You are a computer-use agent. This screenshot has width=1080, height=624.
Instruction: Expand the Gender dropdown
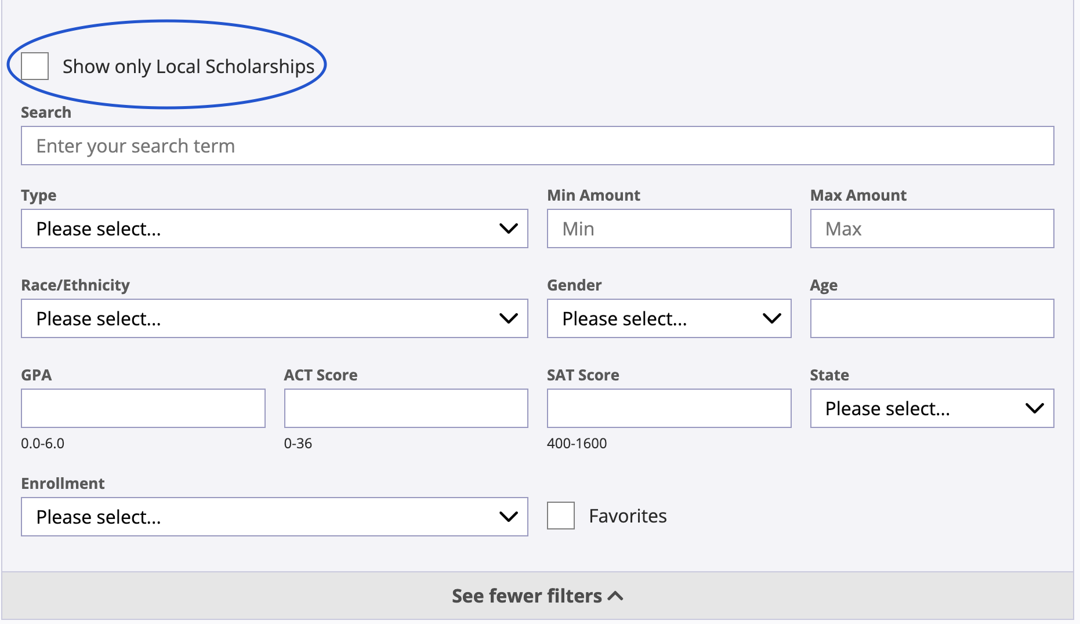tap(669, 318)
